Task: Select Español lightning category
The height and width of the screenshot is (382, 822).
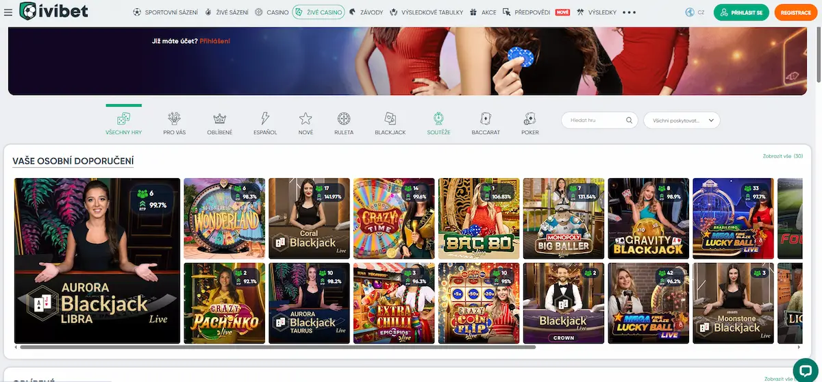Action: tap(265, 123)
